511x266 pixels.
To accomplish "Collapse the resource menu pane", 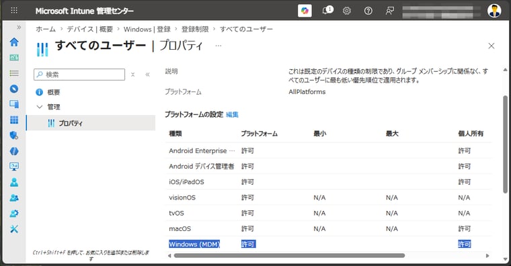I will pos(147,75).
